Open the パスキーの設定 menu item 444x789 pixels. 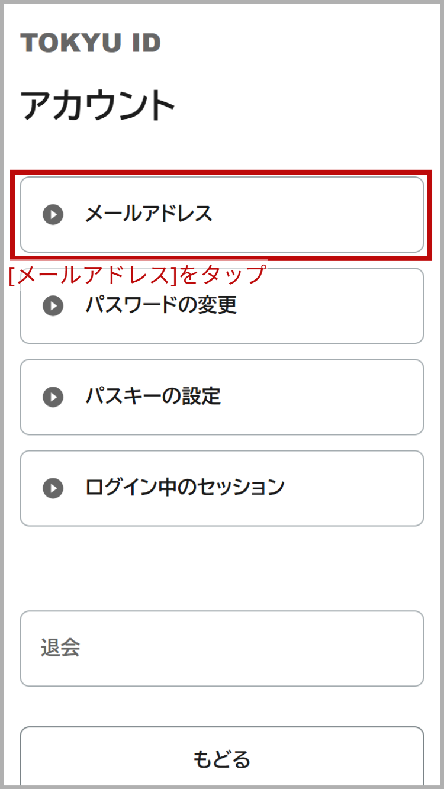222,397
